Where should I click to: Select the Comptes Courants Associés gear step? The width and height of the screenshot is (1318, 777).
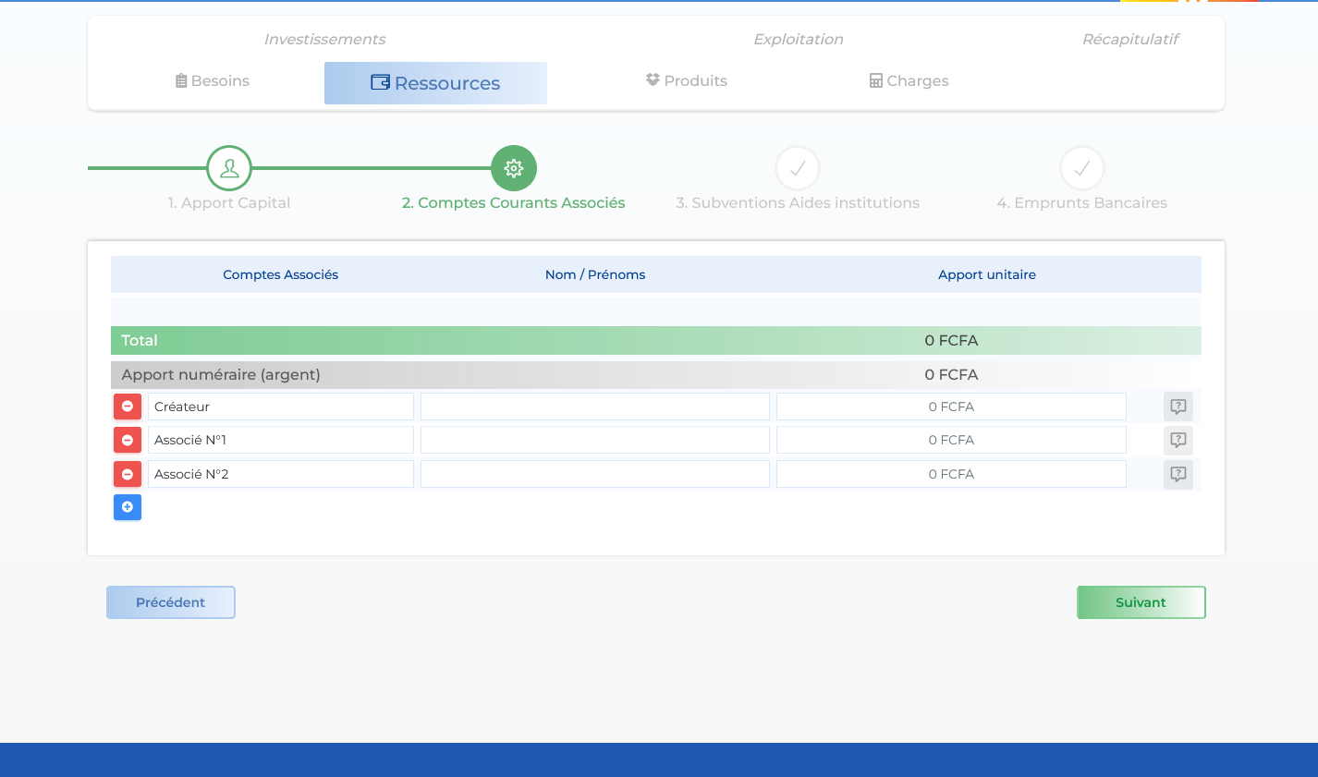(x=514, y=168)
